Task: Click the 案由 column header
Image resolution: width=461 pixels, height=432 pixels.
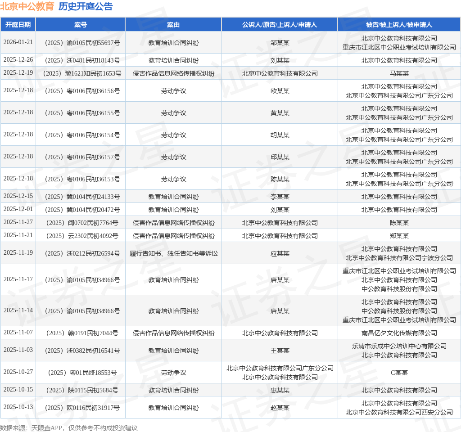Action: click(x=173, y=25)
